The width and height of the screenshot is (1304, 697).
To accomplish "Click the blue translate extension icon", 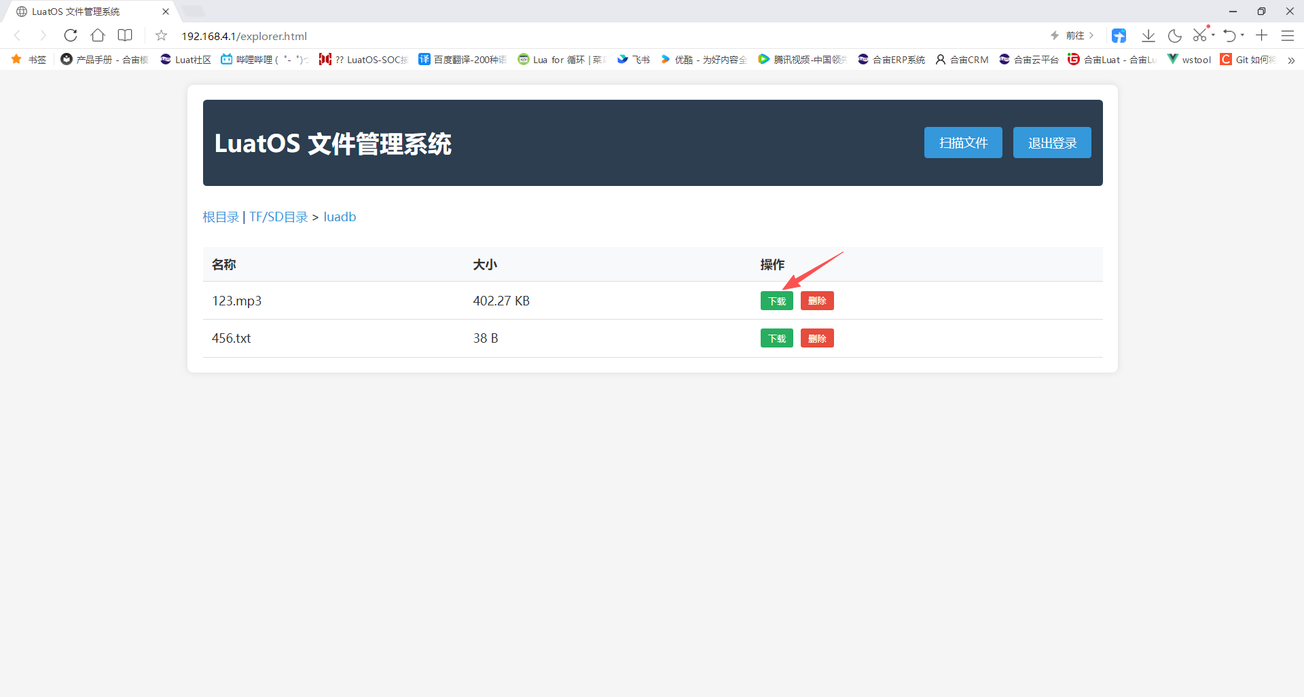I will coord(1119,35).
